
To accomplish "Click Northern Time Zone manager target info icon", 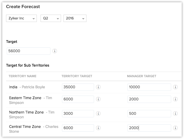I will [x=175, y=114].
